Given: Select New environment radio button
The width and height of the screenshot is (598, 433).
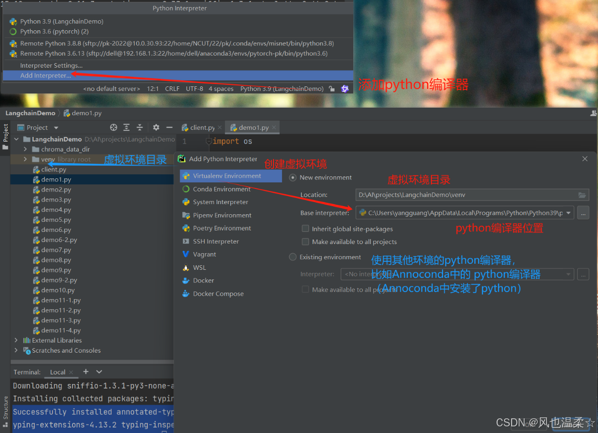Looking at the screenshot, I should point(293,177).
